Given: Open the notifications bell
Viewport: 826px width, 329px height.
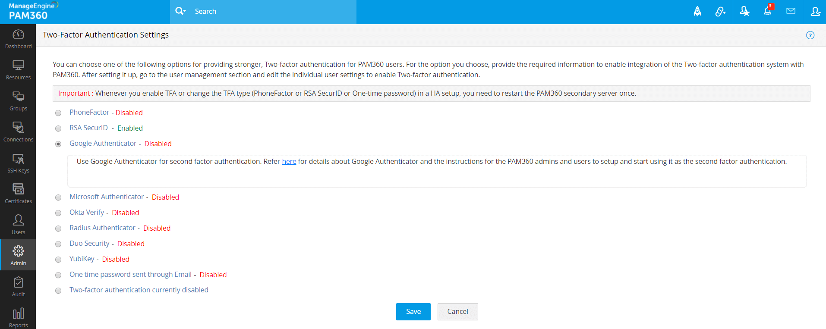Looking at the screenshot, I should click(x=768, y=11).
